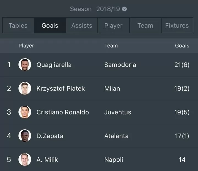Click Quagliarella's avatar photo

pos(25,65)
